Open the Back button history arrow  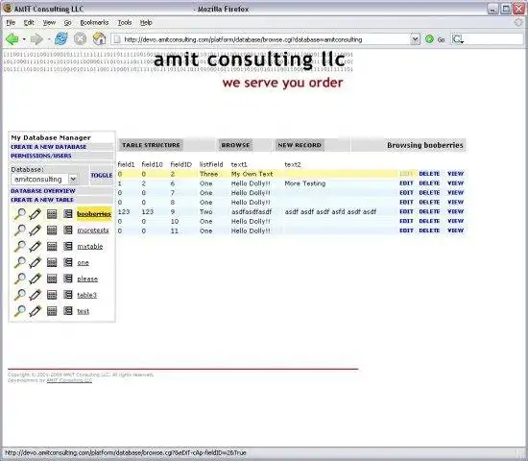(x=24, y=39)
